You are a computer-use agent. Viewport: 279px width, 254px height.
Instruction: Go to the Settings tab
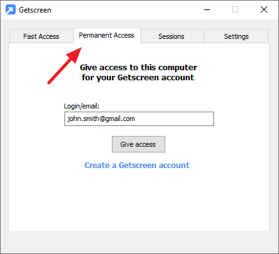tap(236, 36)
